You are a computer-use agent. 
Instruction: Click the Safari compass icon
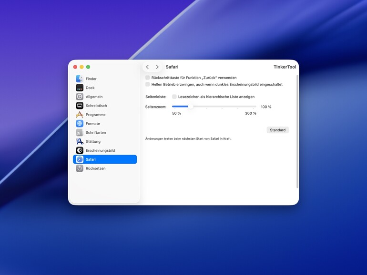click(80, 159)
